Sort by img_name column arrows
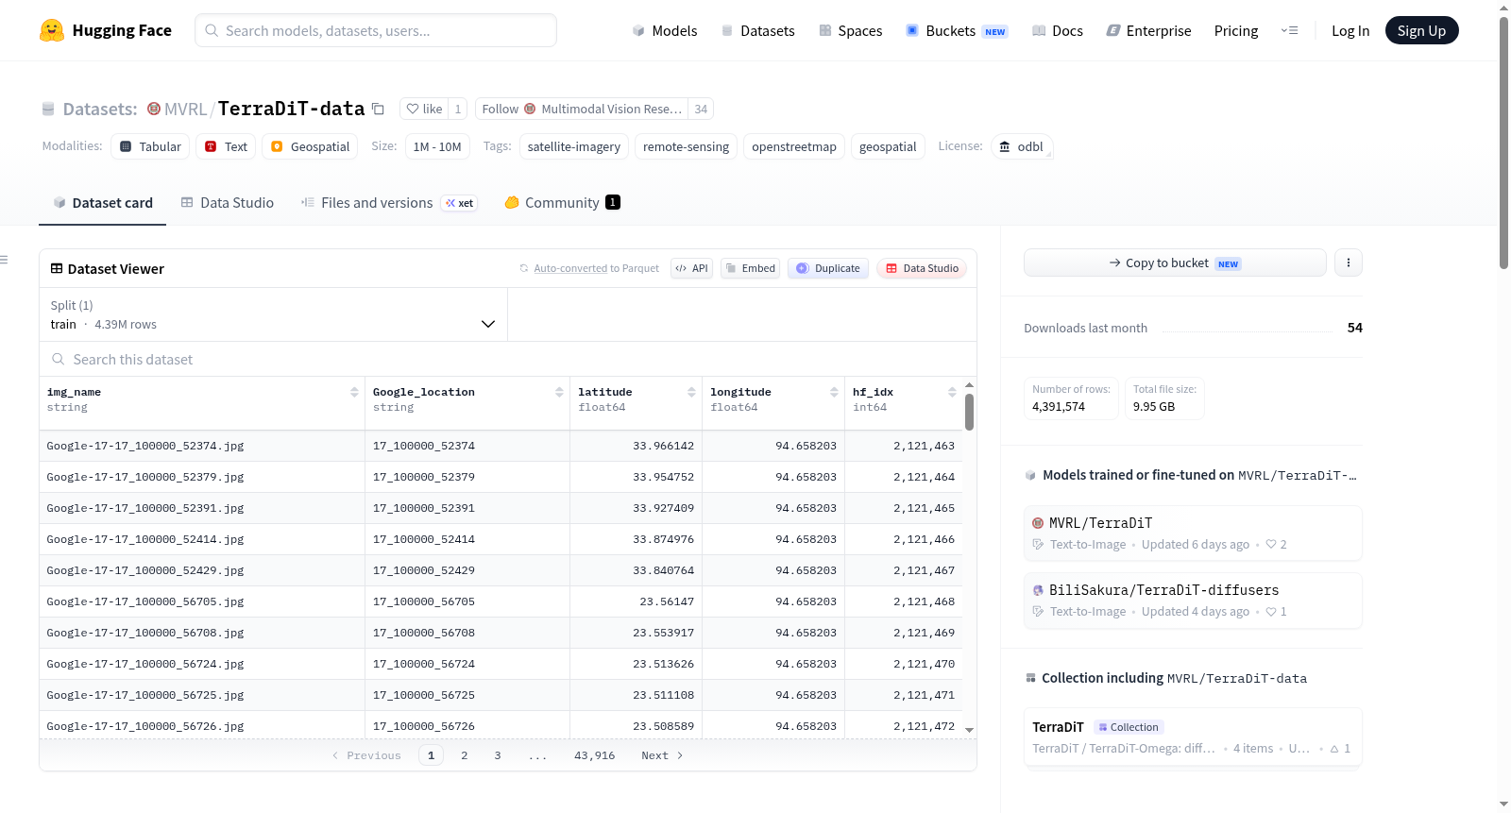1511x813 pixels. (354, 392)
